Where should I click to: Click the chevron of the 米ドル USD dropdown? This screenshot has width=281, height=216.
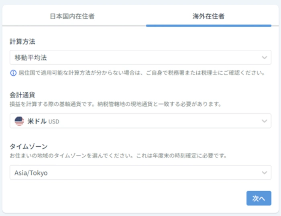(x=264, y=121)
